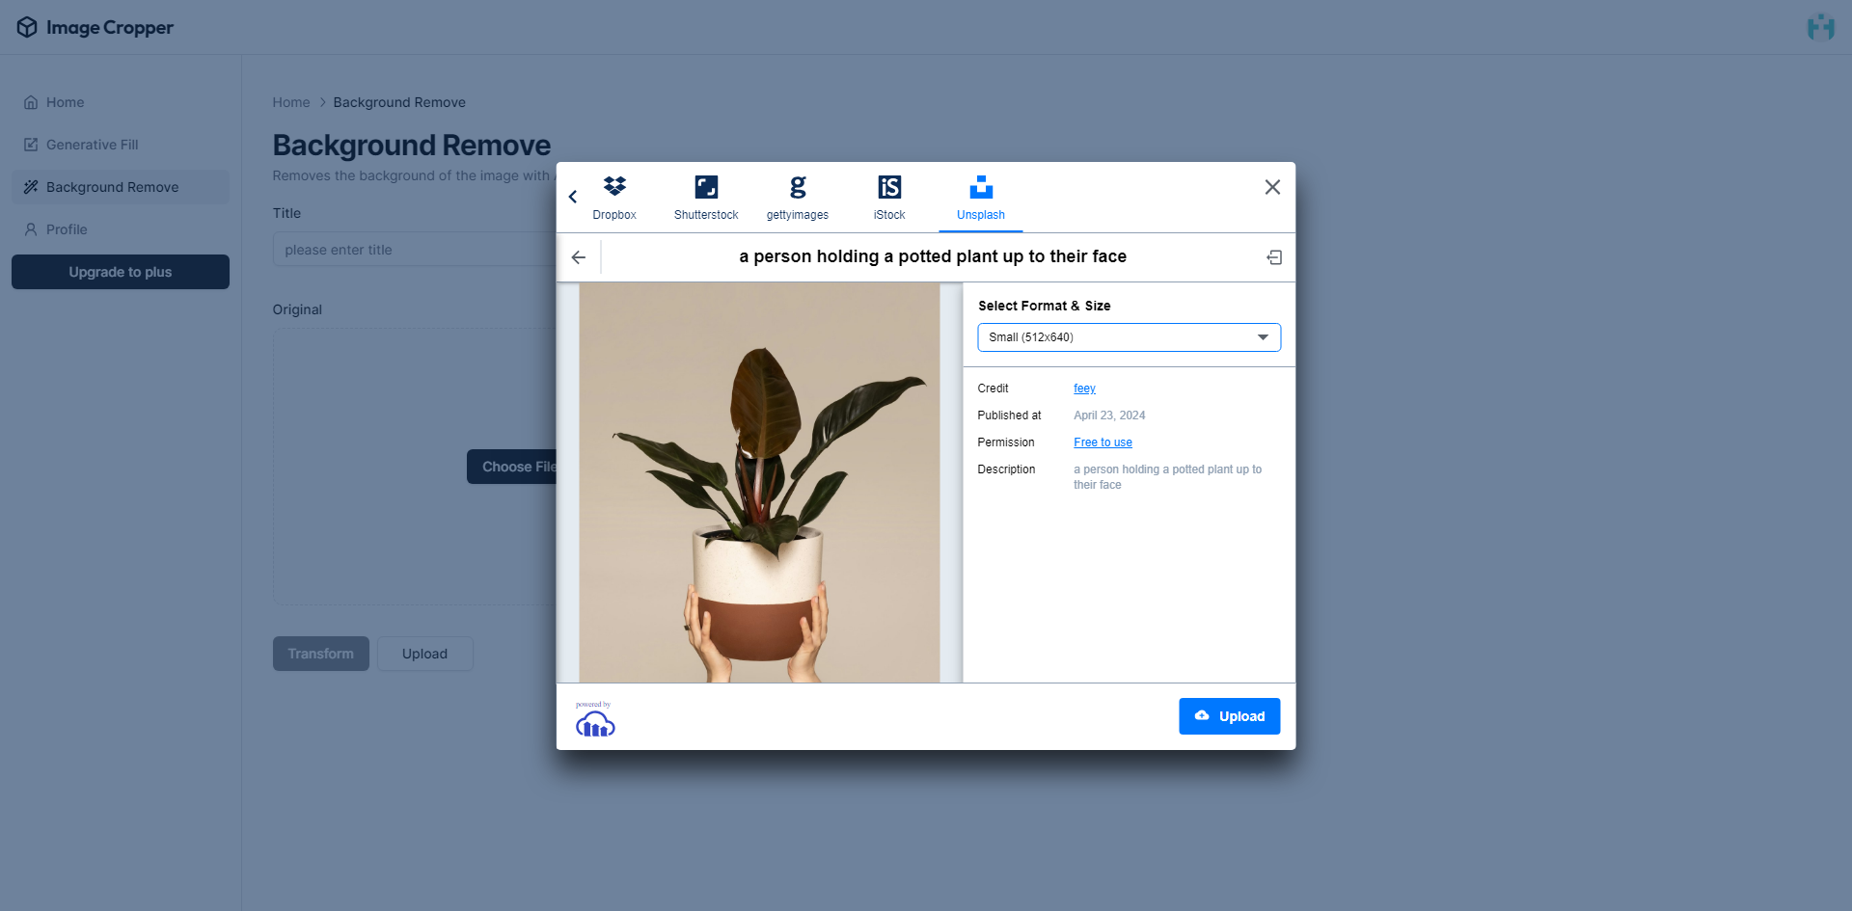Click the Upload button below Original area
Image resolution: width=1852 pixels, height=911 pixels.
point(424,654)
